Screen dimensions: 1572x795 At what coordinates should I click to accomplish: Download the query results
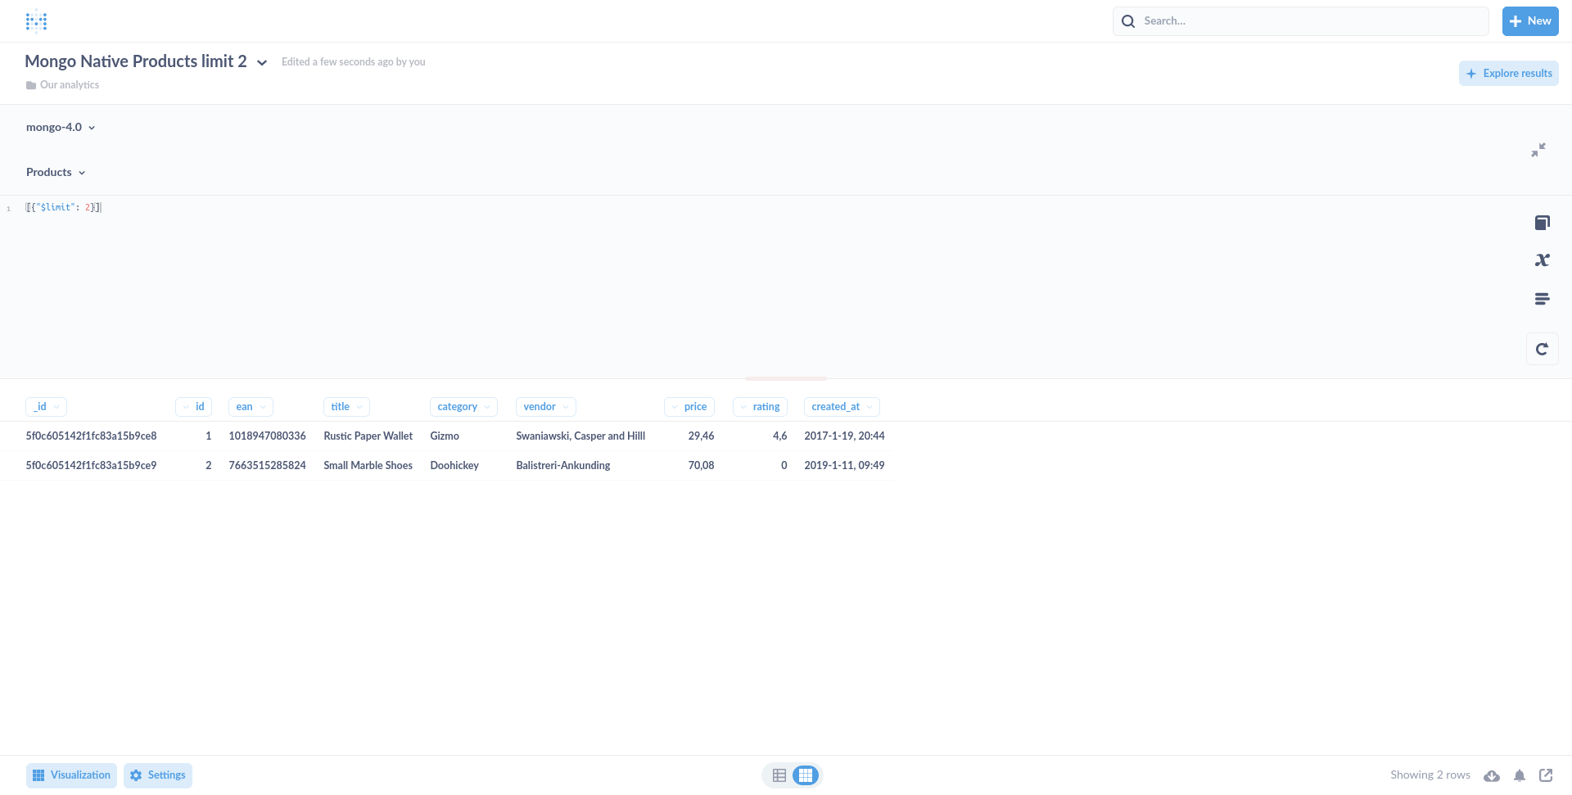(x=1492, y=775)
